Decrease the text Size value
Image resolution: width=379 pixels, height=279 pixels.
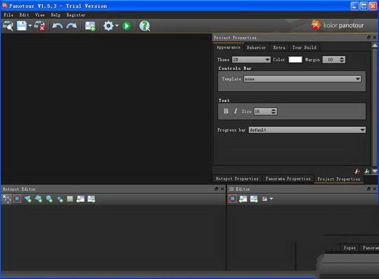click(x=273, y=113)
